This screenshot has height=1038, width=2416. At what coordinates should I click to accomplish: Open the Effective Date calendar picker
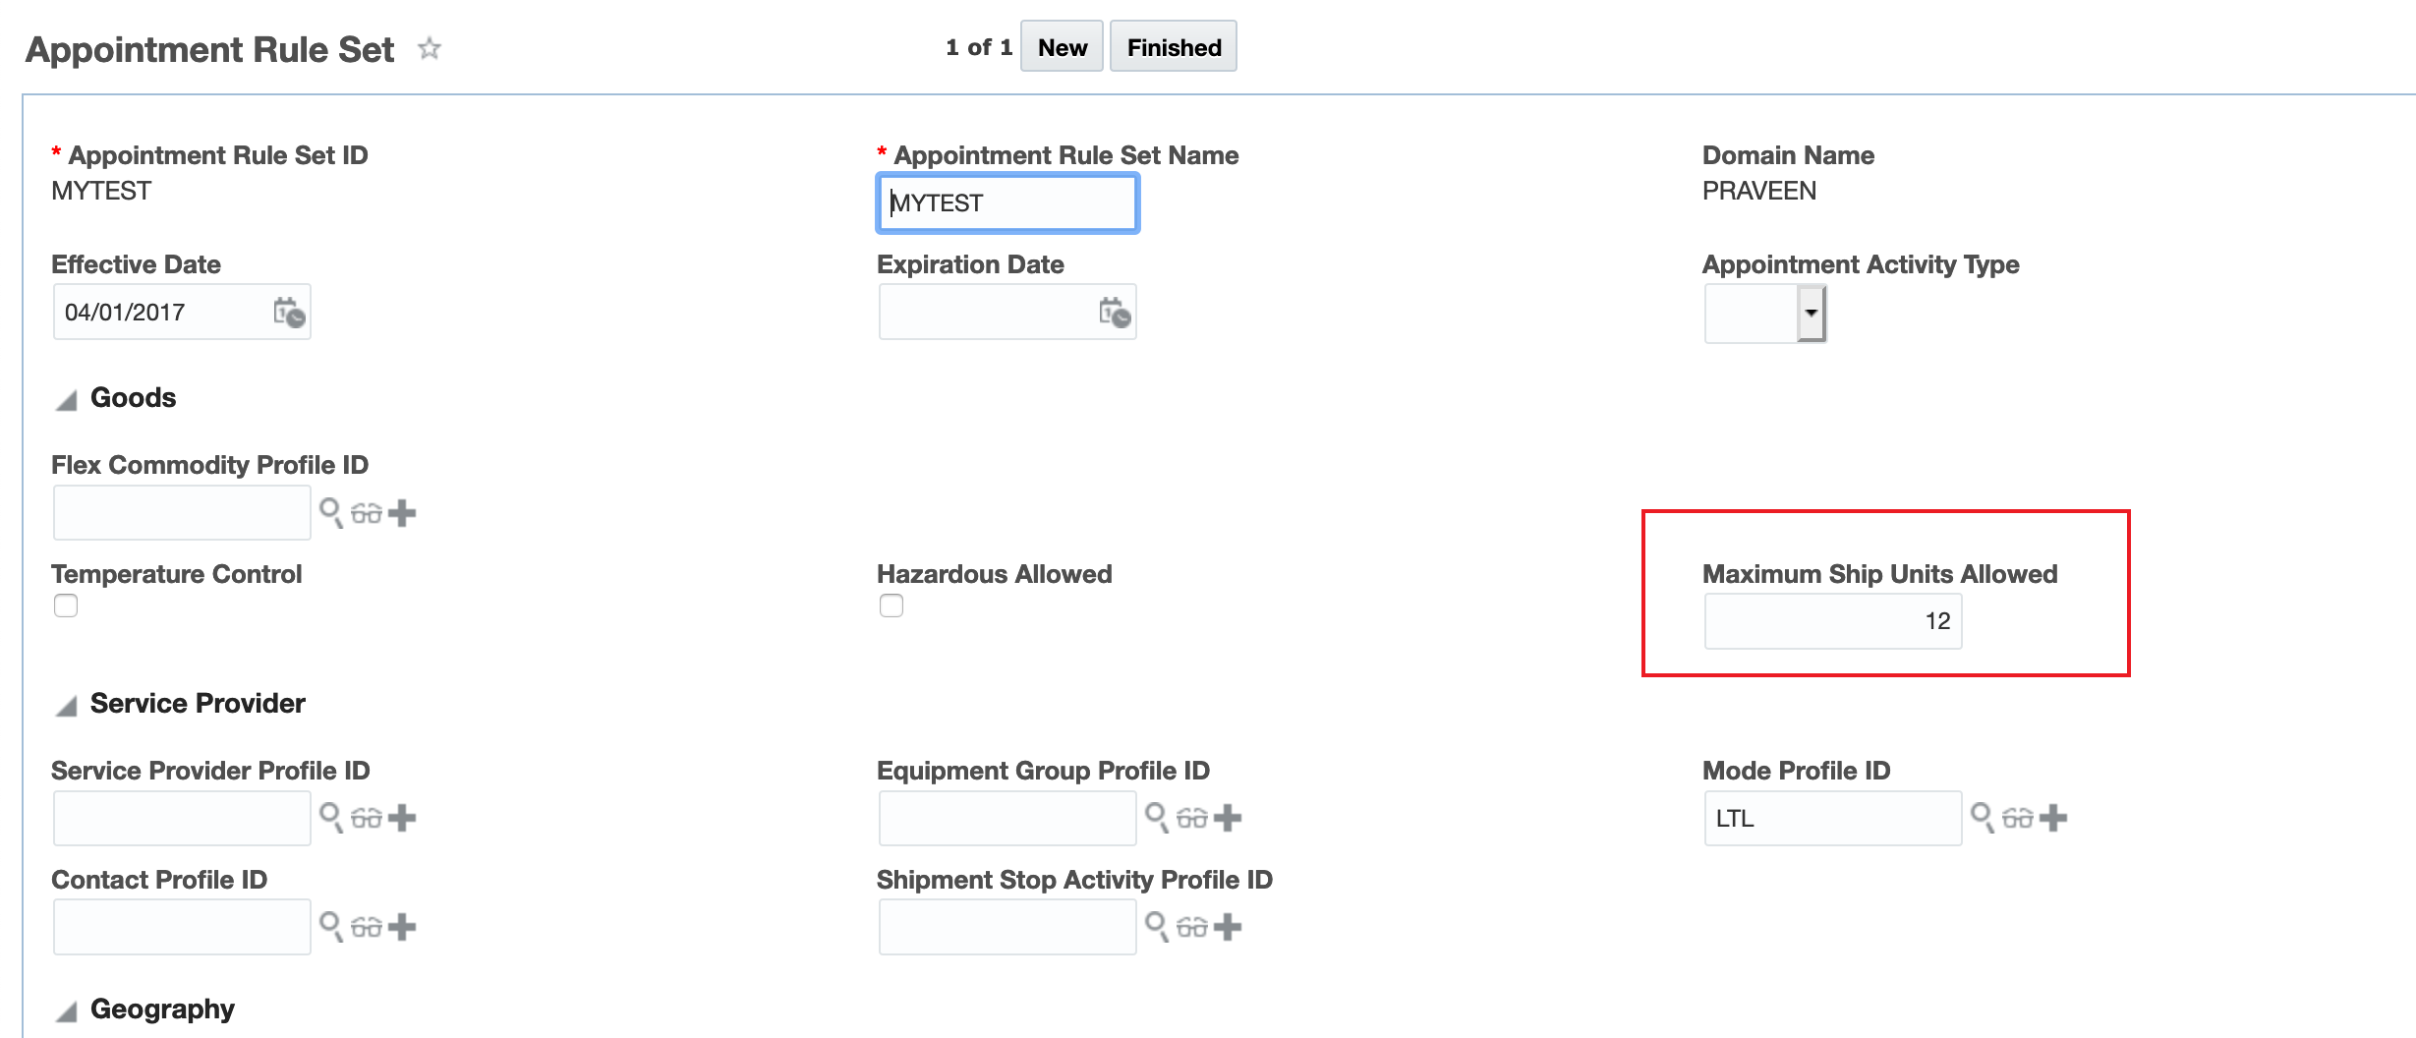[289, 313]
